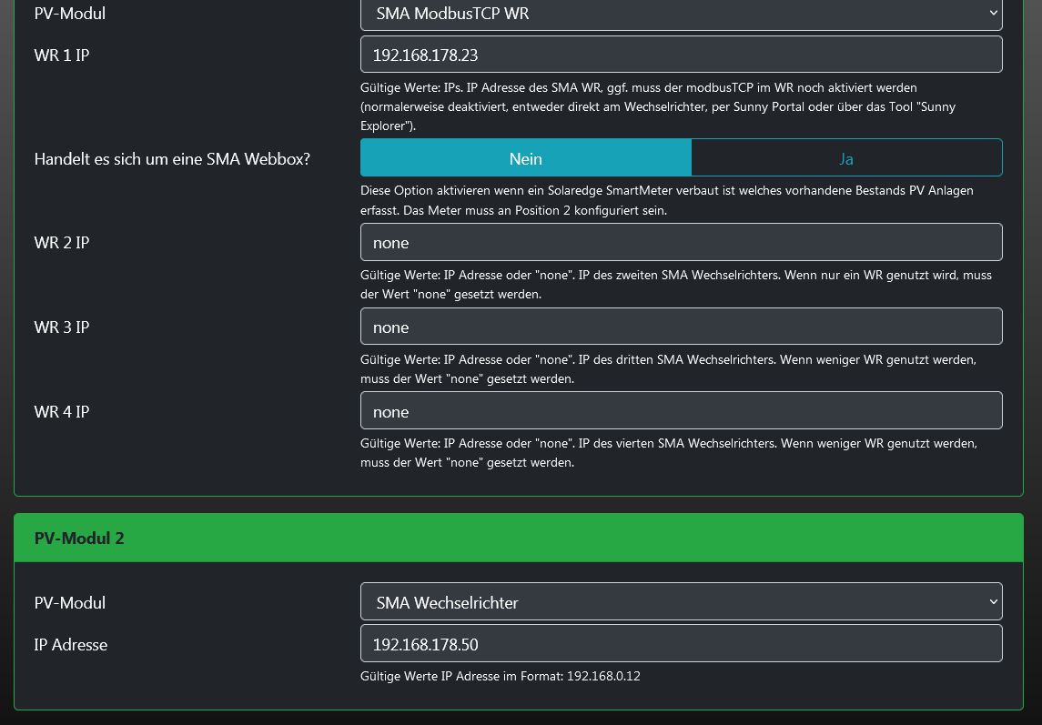This screenshot has width=1042, height=725.
Task: Click PV-Modul label in PV-Modul 2 section
Action: pos(70,603)
